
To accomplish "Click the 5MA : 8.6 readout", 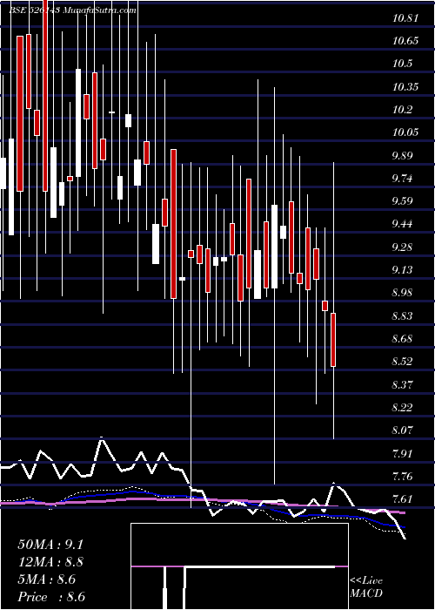I will (x=47, y=579).
